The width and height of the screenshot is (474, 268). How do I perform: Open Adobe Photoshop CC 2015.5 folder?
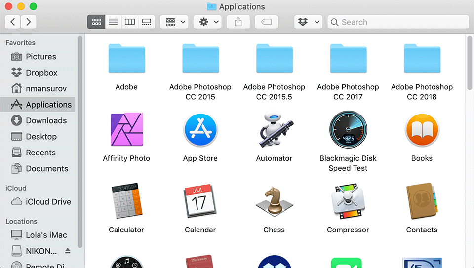click(274, 58)
